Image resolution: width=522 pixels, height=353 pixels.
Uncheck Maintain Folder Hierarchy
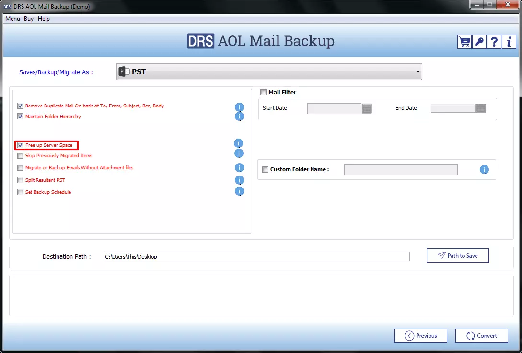[20, 117]
